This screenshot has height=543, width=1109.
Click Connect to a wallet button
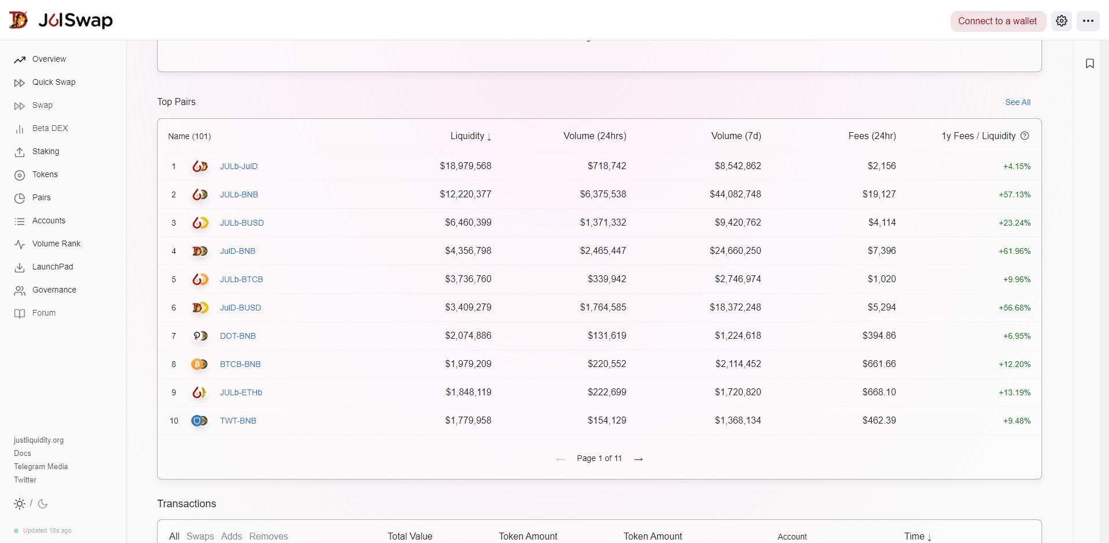point(998,21)
